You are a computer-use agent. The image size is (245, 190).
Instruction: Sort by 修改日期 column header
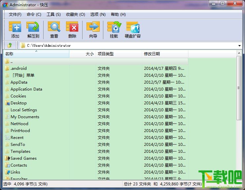click(165, 54)
